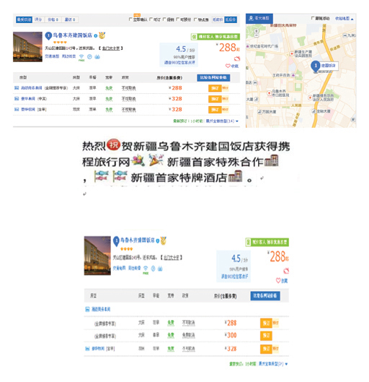This screenshot has height=382, width=369.
Task: Click the heart favorite icon in bottom listing
Action: click(278, 280)
